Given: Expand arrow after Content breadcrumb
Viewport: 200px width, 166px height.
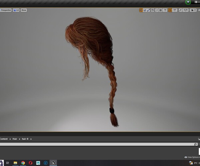Looking at the screenshot, I should tap(10, 139).
